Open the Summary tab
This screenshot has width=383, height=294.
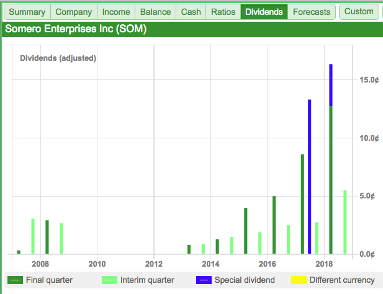coord(27,12)
